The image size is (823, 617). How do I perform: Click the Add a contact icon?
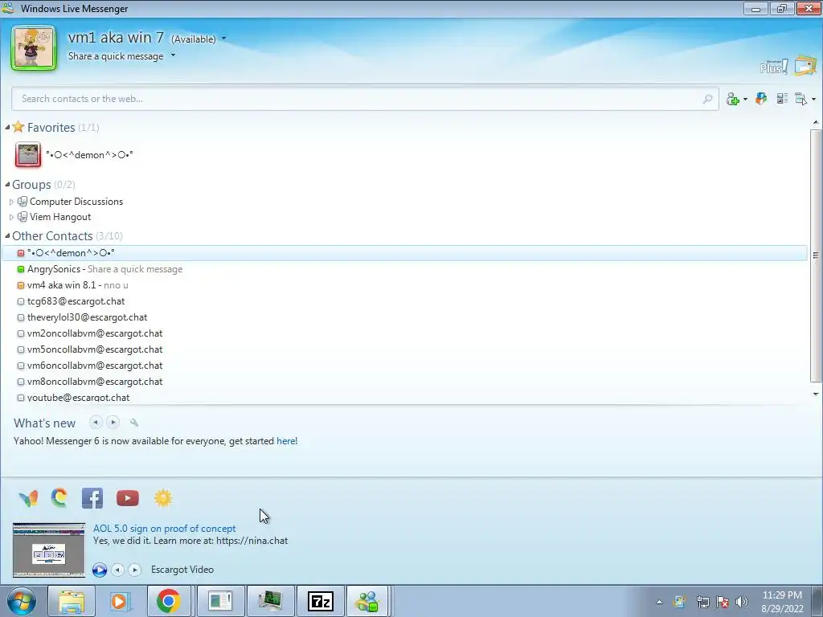tap(733, 99)
